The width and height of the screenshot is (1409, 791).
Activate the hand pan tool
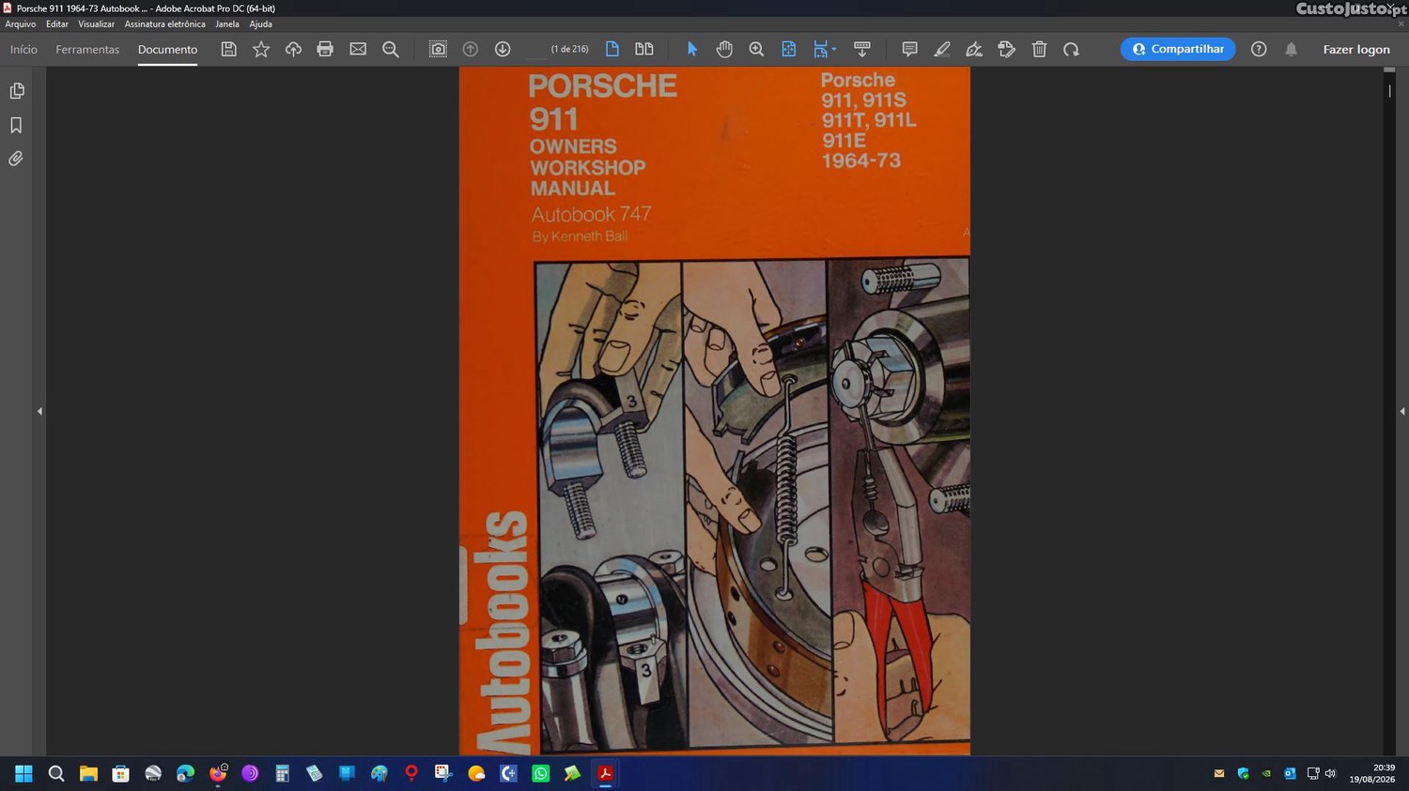[x=724, y=49]
